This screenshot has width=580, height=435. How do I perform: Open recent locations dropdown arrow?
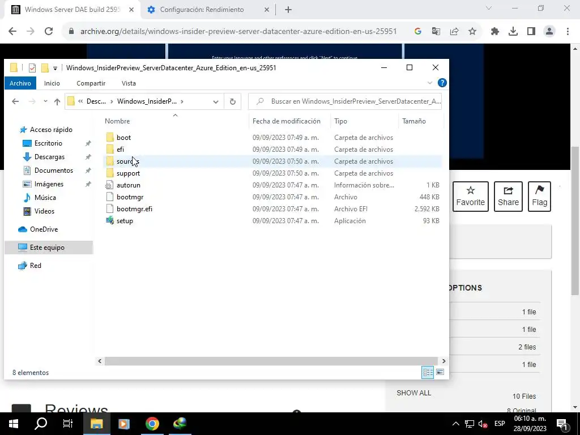pyautogui.click(x=45, y=101)
